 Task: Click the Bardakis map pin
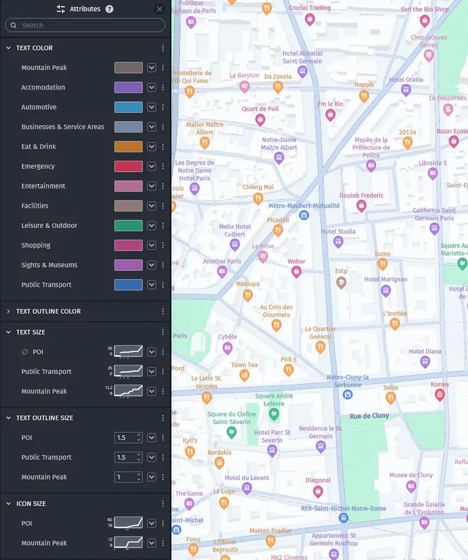219,463
